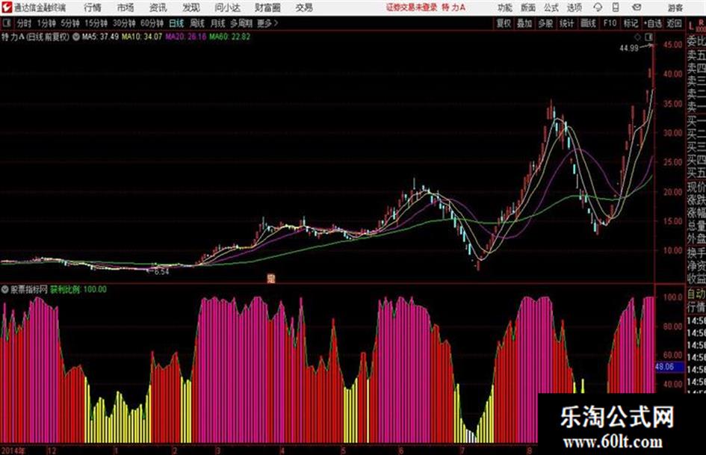Toggle the left panel icon beside 分时
Screen dimensions: 706x455
(x=6, y=23)
